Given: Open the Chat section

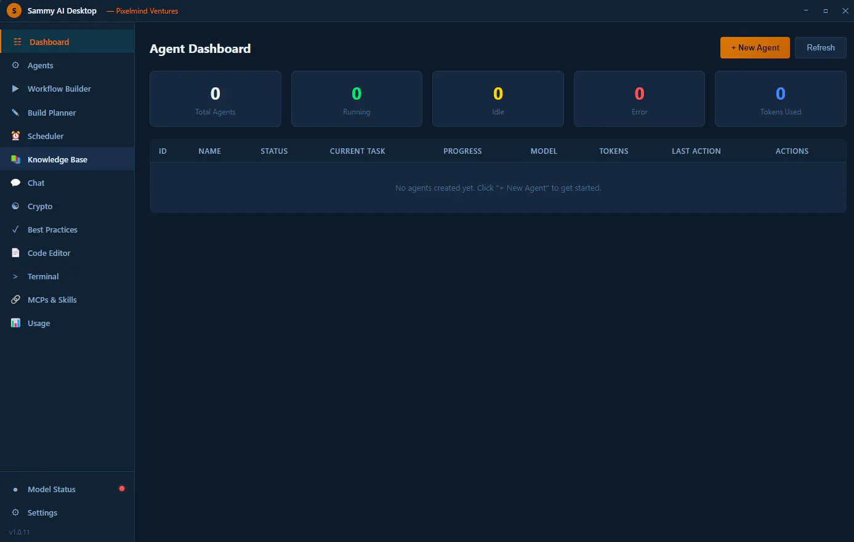Looking at the screenshot, I should pyautogui.click(x=67, y=183).
